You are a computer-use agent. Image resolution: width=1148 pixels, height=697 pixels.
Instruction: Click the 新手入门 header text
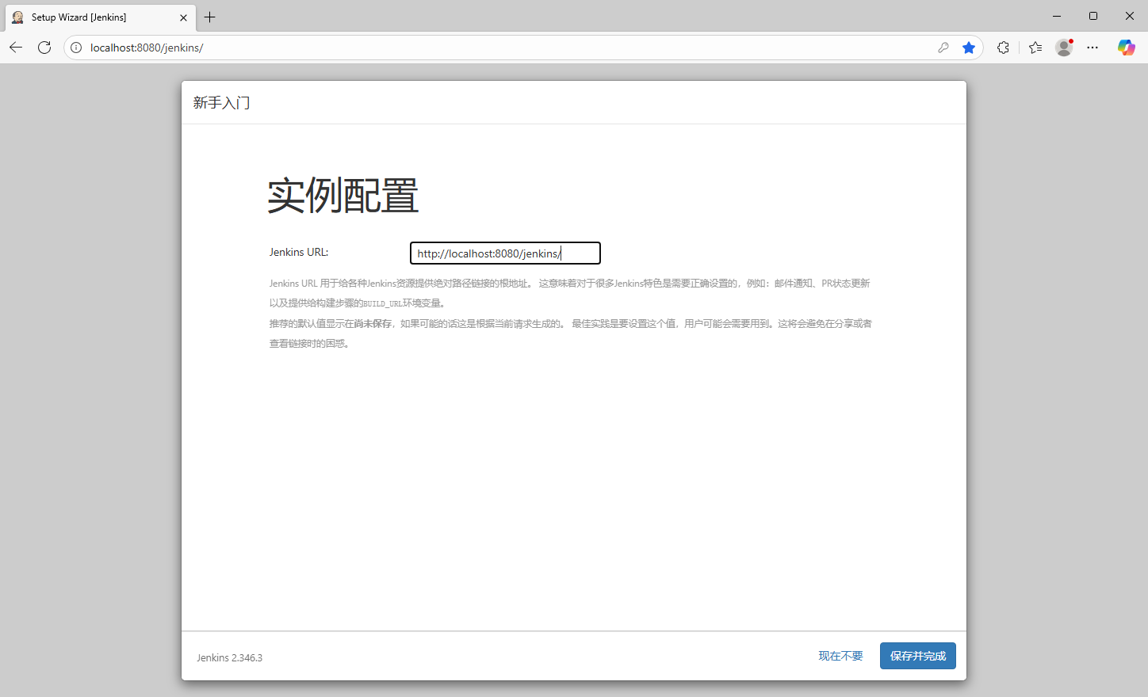coord(221,103)
